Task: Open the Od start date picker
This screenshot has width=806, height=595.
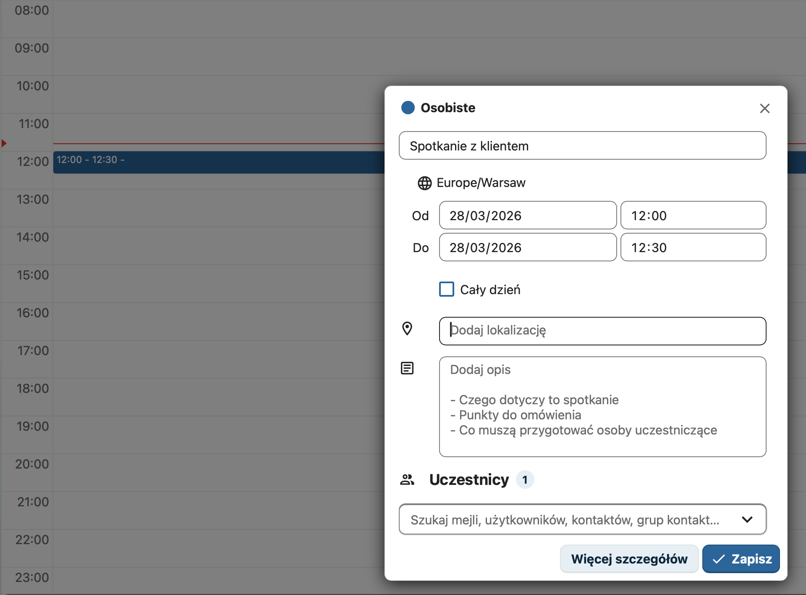Action: pos(527,216)
